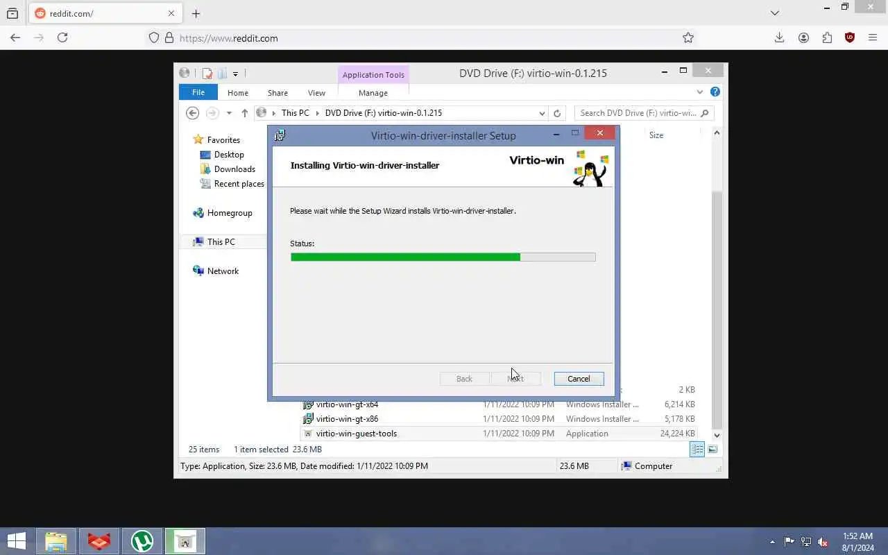Switch to Details view layout icon

(697, 450)
